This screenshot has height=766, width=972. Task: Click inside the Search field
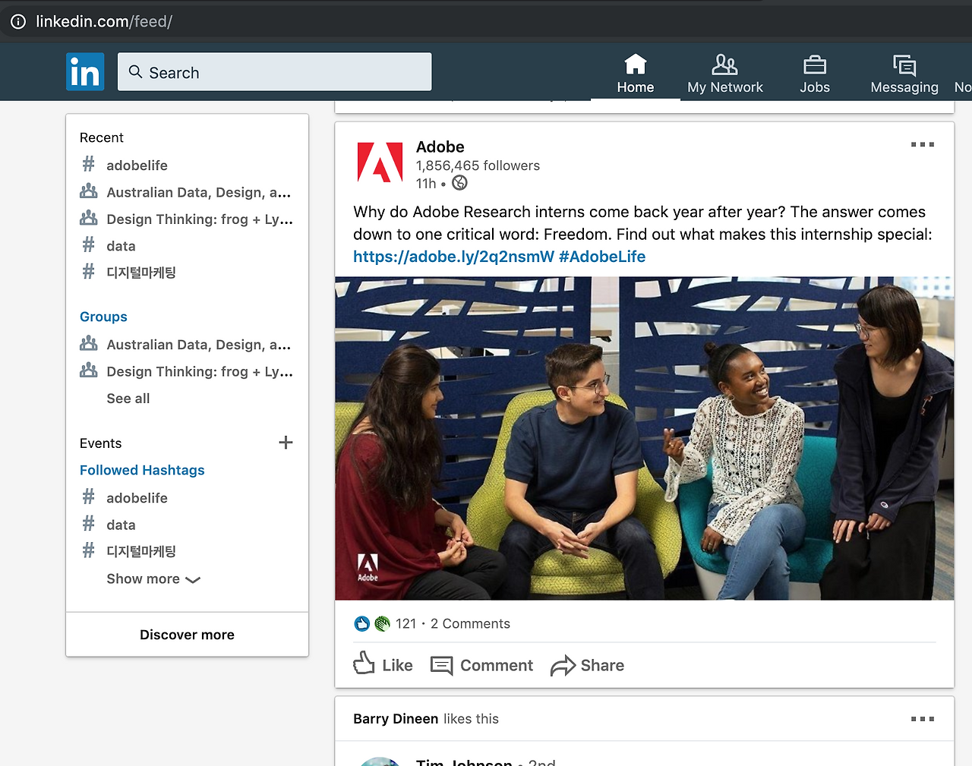click(x=275, y=72)
